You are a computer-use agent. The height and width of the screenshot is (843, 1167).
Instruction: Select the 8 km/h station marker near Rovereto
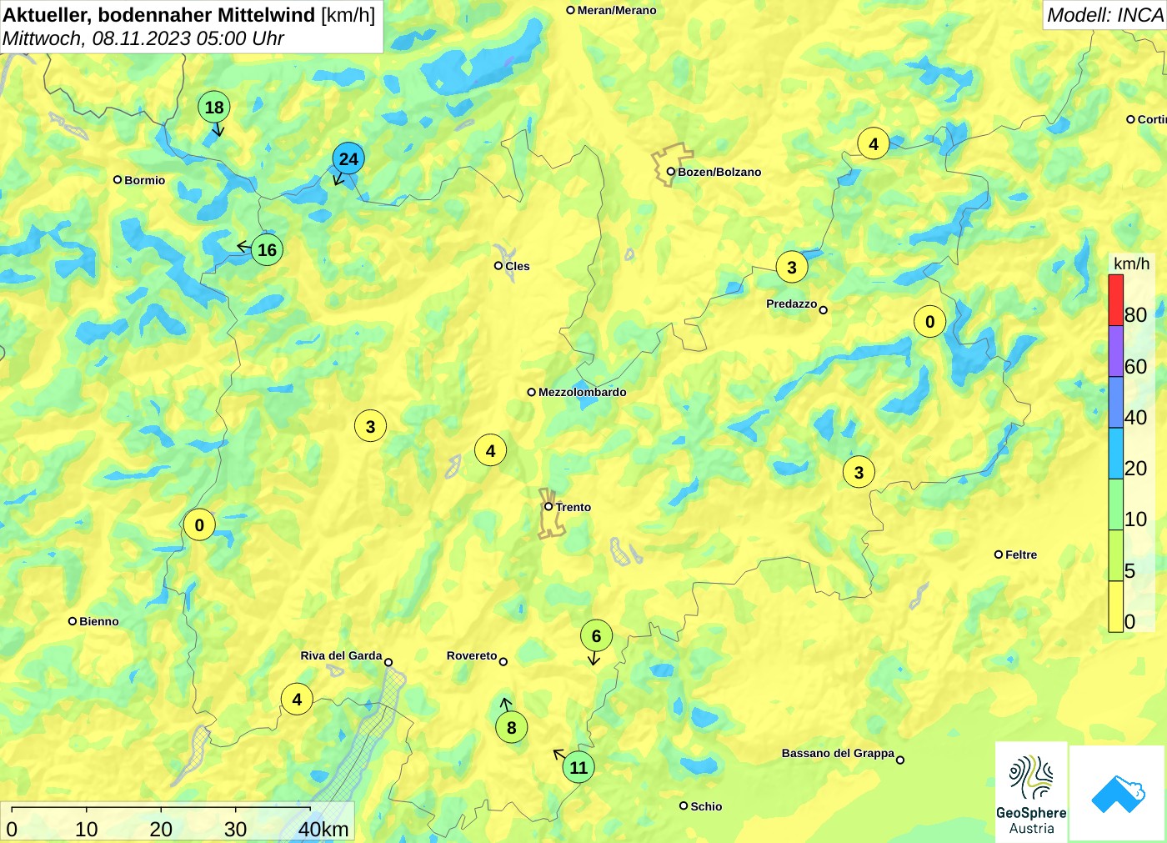(512, 727)
